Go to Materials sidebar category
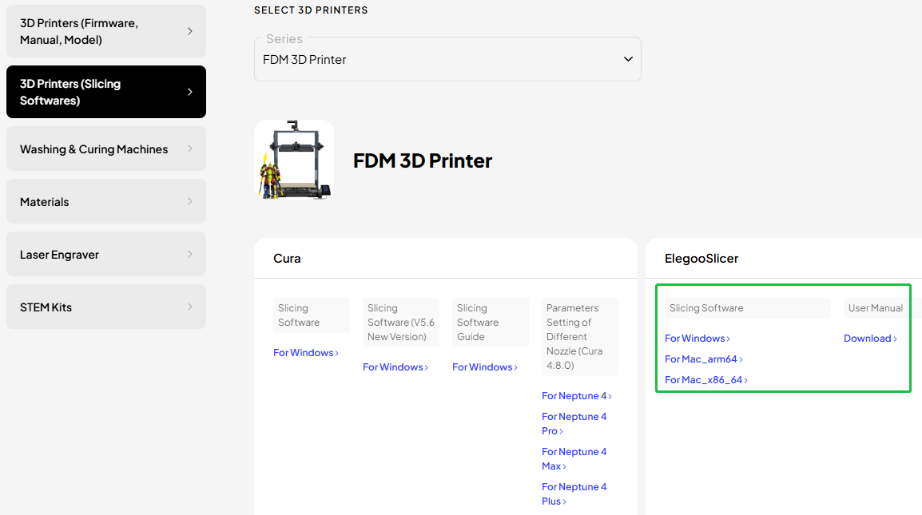 pos(105,202)
